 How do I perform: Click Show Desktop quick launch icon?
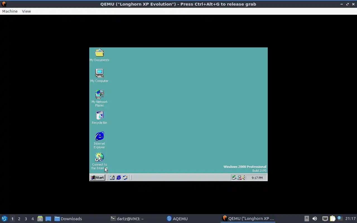click(x=112, y=178)
